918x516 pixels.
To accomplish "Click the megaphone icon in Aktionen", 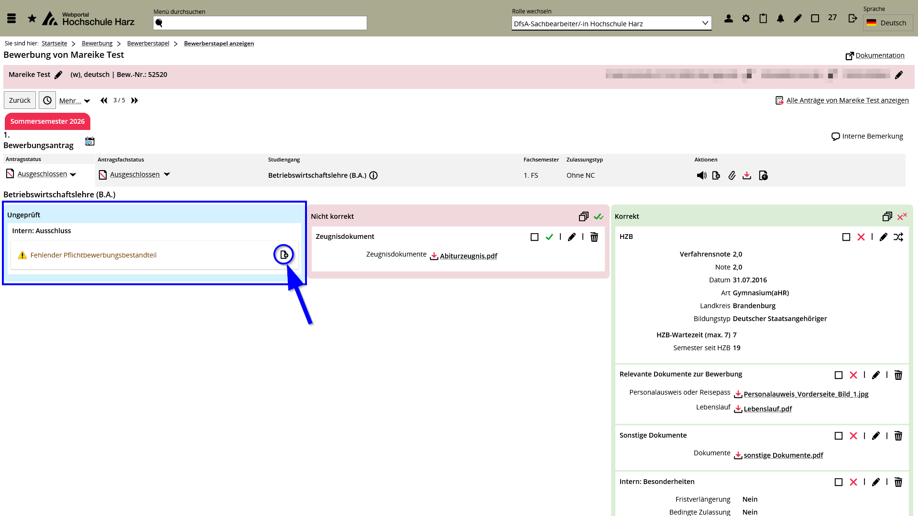I will point(701,175).
